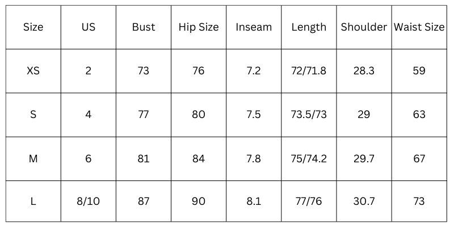454x227 pixels.
Task: Select the L size row label
Action: [x=33, y=201]
